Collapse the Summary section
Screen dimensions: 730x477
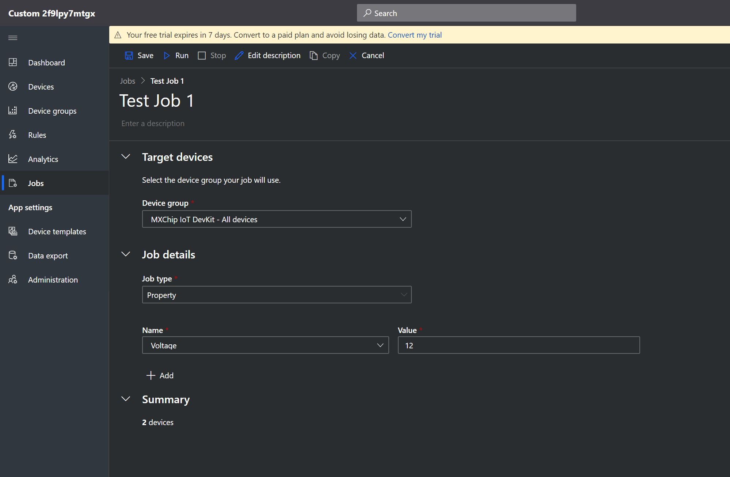[126, 399]
